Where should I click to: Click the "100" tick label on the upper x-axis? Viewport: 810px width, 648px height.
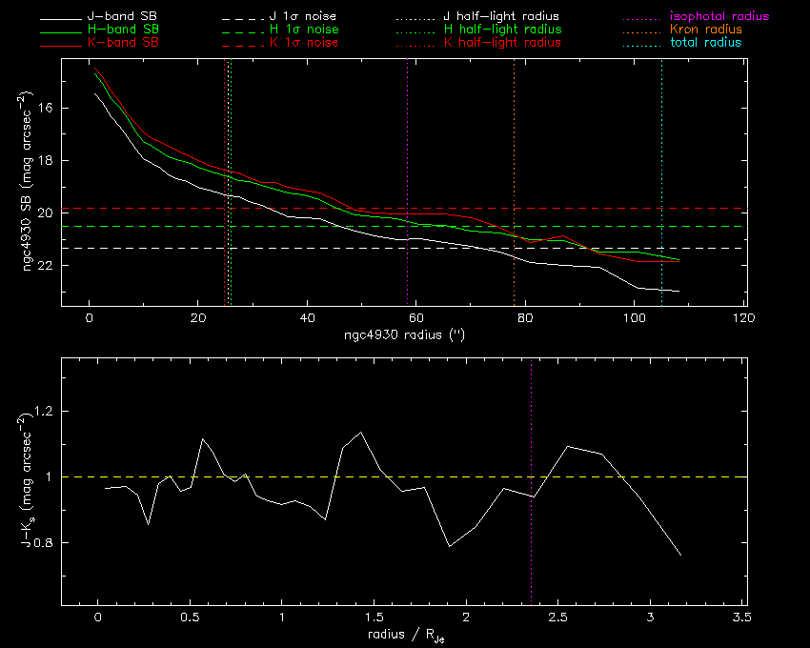(635, 317)
